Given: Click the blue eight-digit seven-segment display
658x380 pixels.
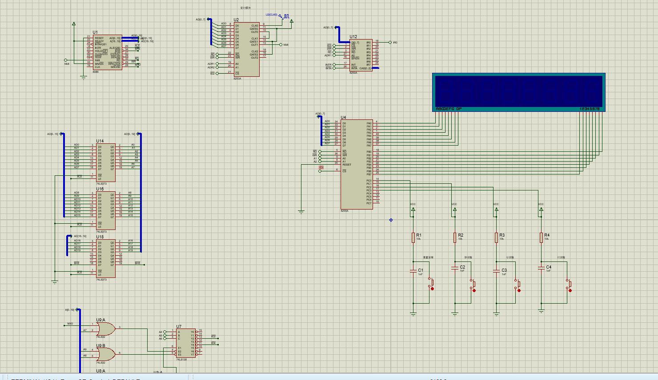Looking at the screenshot, I should click(x=519, y=92).
